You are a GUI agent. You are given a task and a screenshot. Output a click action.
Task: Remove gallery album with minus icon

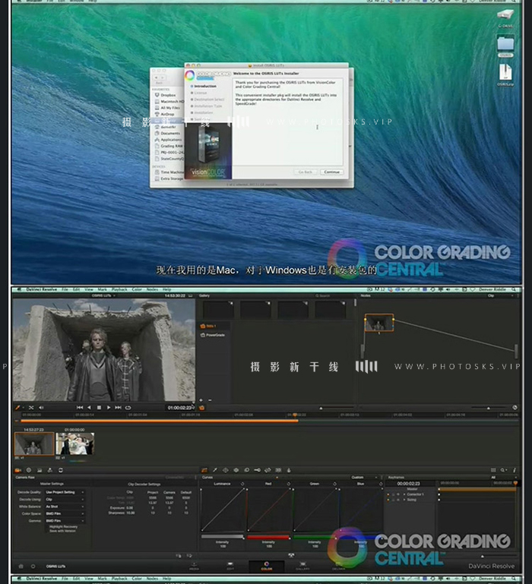210,400
